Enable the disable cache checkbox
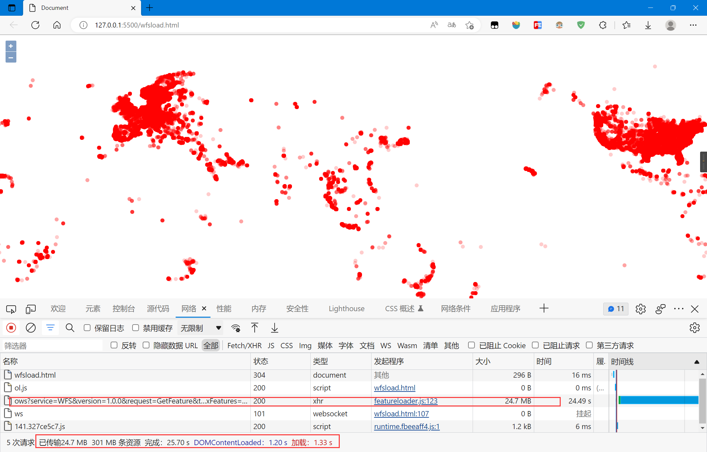Screen dimensions: 707x452 pyautogui.click(x=136, y=328)
